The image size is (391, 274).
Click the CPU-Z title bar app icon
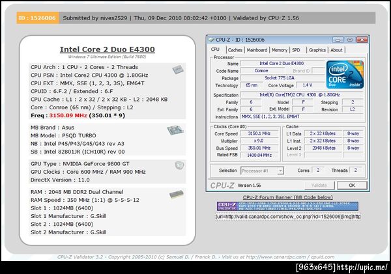(211, 40)
